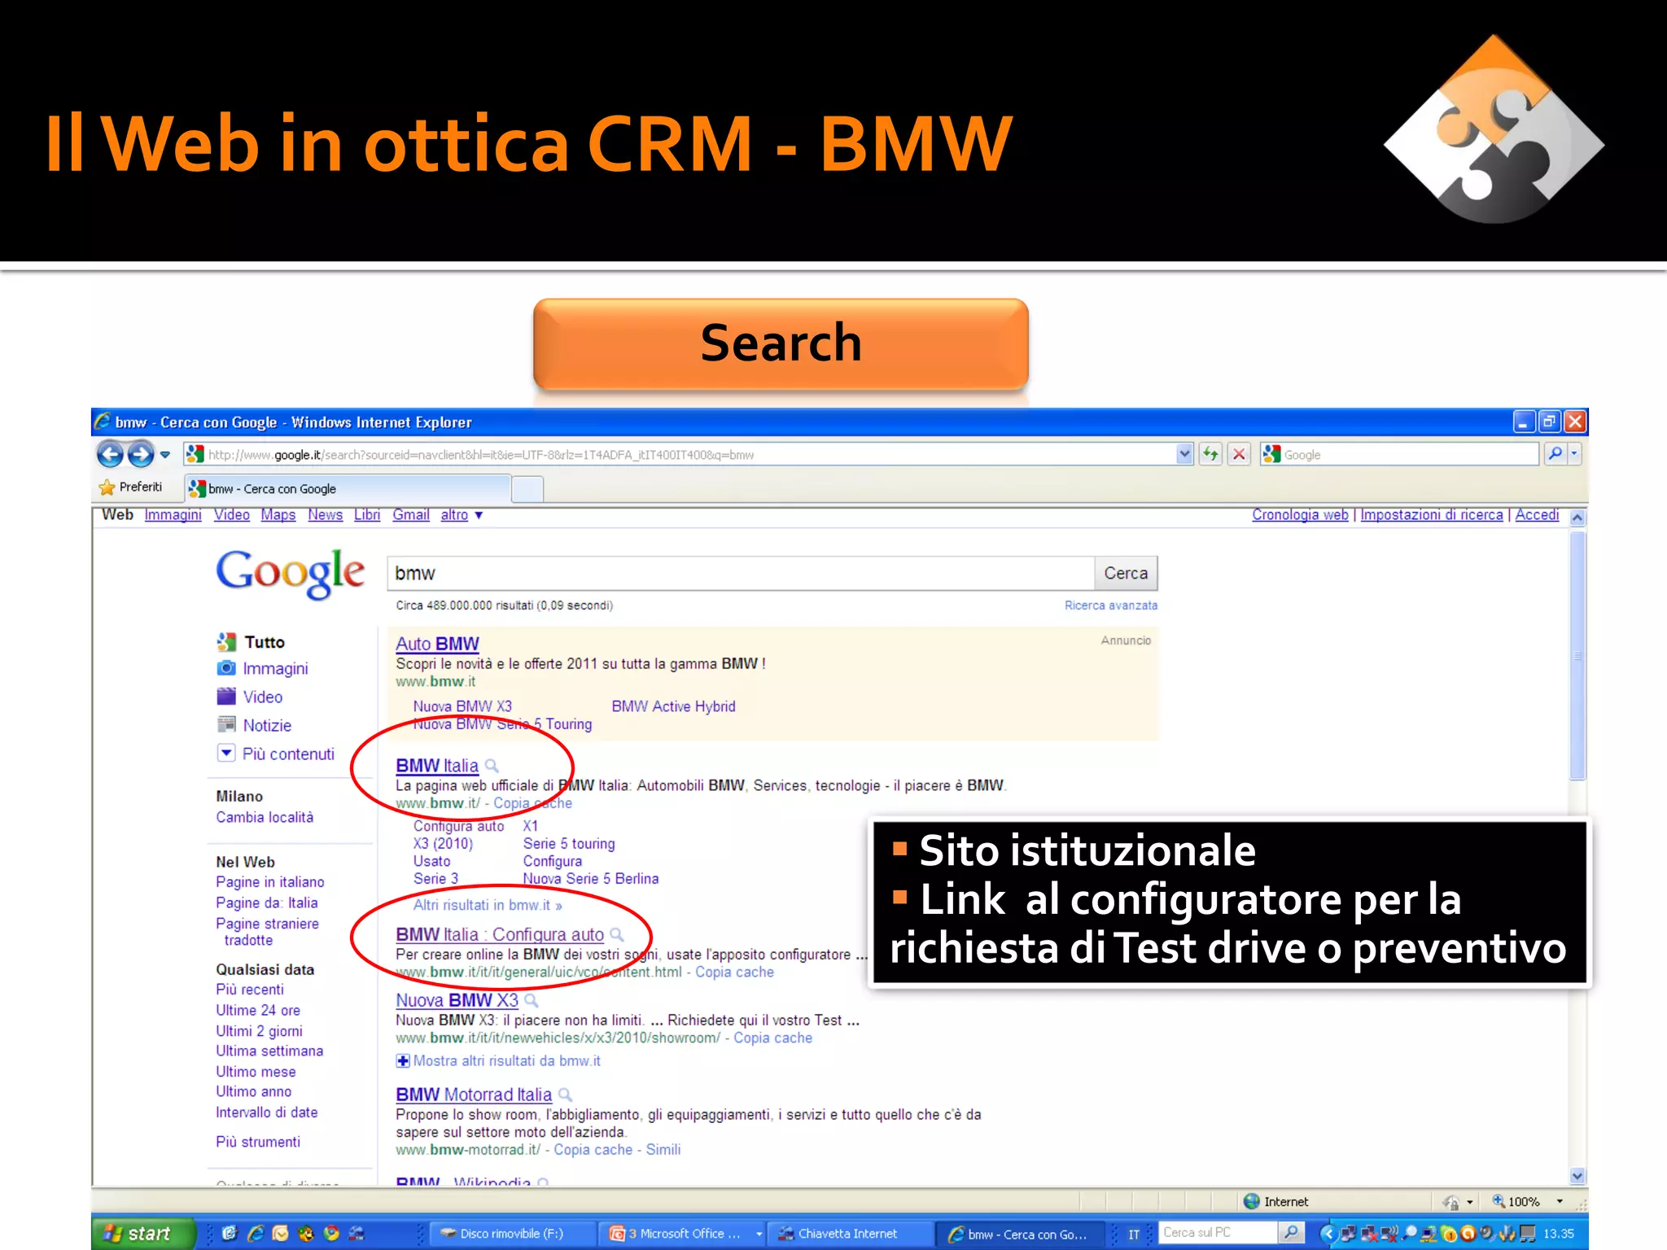
Task: Open the Windows start menu
Action: tap(143, 1234)
